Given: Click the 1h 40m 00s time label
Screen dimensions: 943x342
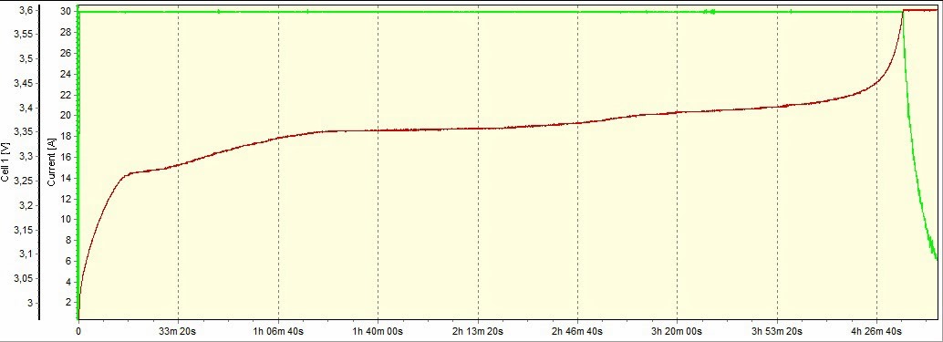Looking at the screenshot, I should pos(378,331).
